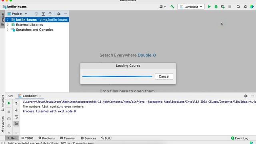Select External Libraries in tree
256x144 pixels.
[29, 25]
